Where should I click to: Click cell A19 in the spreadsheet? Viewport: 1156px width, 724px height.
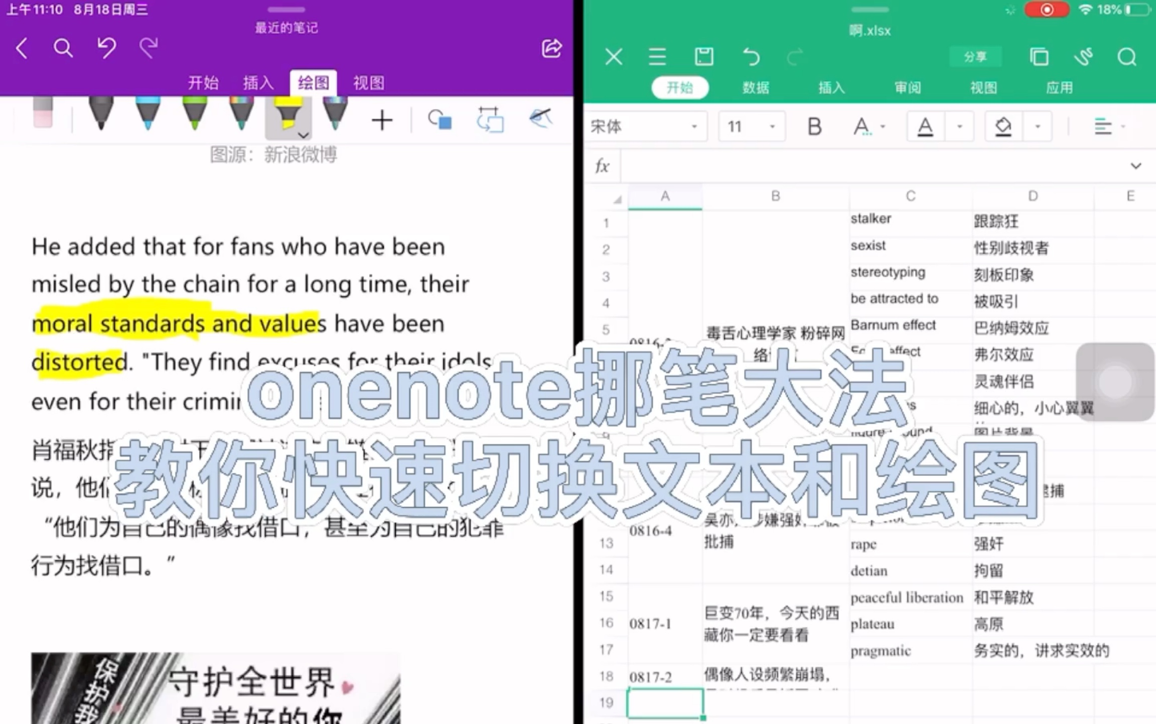tap(664, 709)
